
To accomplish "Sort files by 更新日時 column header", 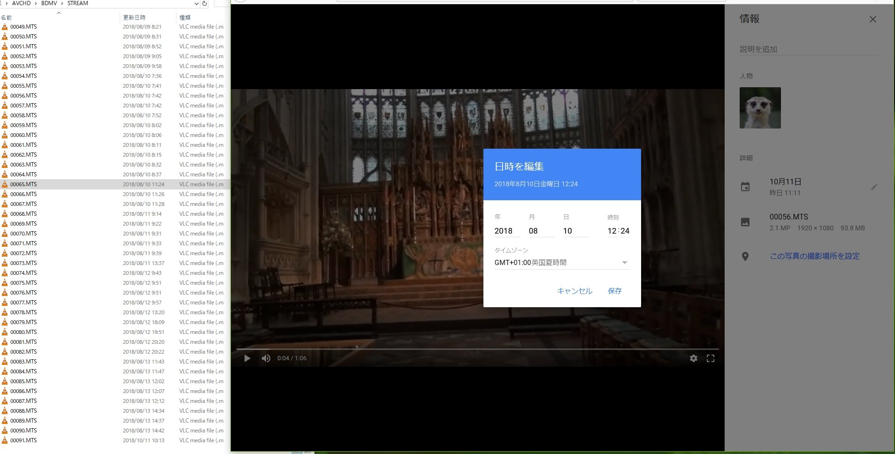I will (x=134, y=17).
